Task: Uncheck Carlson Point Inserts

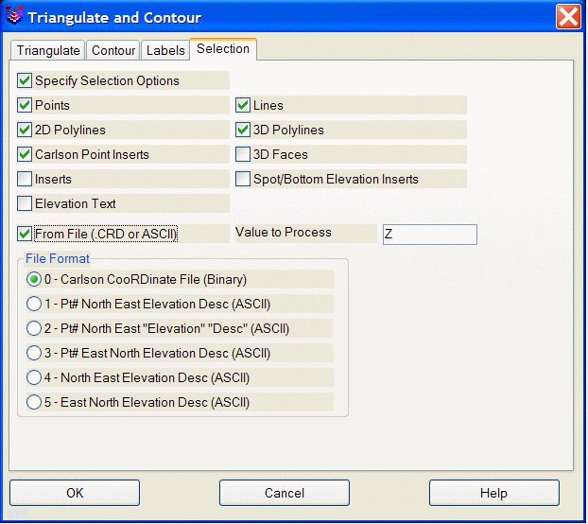Action: point(25,155)
